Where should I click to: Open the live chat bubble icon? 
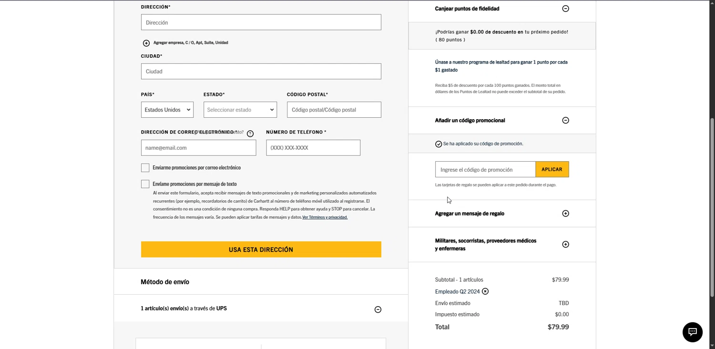(692, 332)
